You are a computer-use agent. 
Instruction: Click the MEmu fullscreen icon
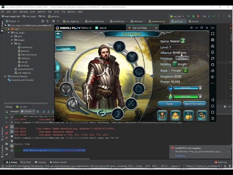[x=213, y=34]
